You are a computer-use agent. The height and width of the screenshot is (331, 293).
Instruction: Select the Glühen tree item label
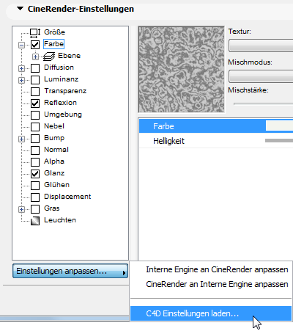[56, 185]
